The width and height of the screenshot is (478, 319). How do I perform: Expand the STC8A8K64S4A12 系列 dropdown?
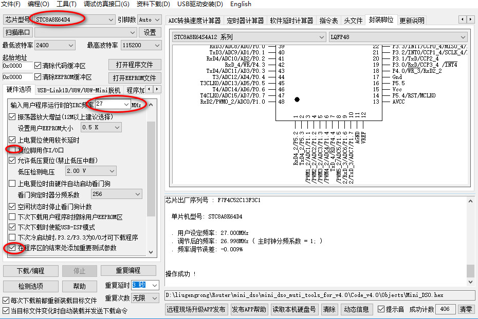tap(321, 37)
